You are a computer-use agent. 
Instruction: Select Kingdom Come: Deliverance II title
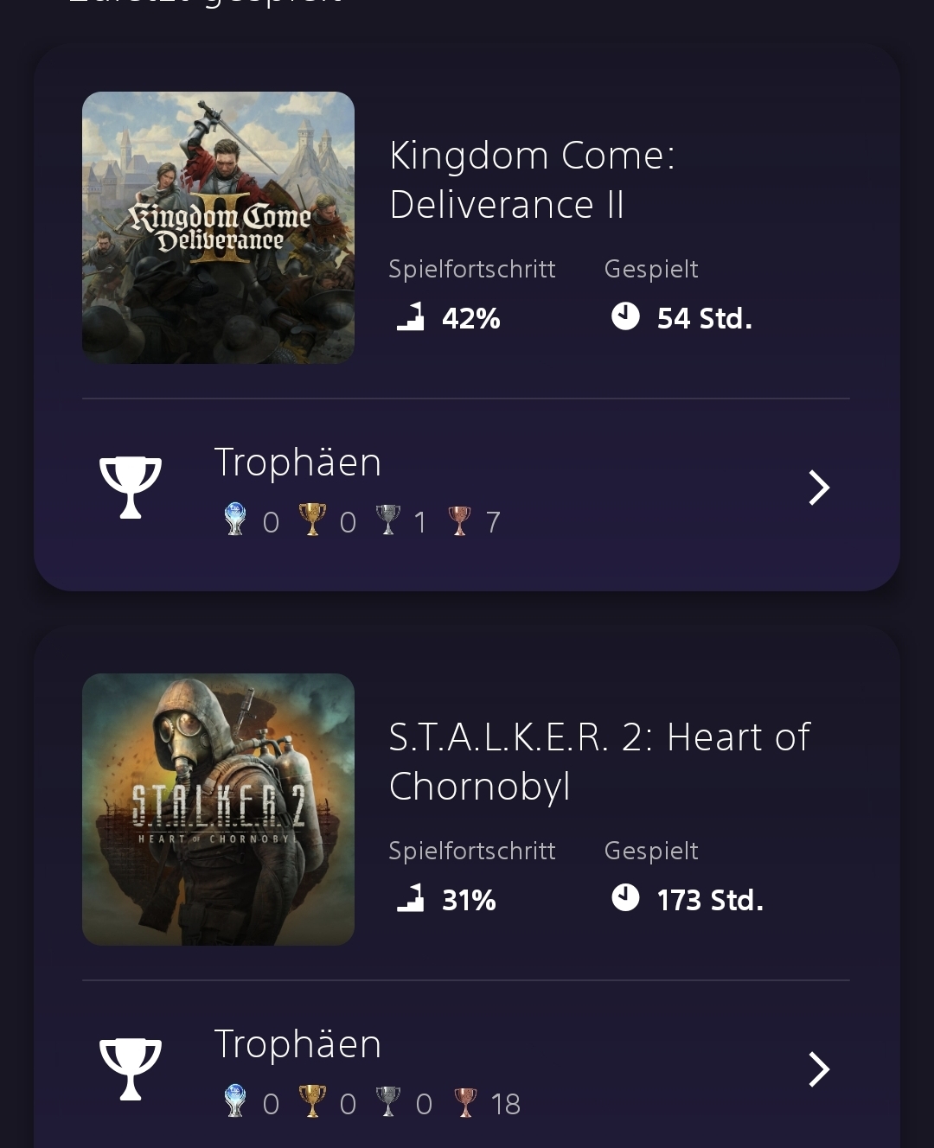[532, 180]
